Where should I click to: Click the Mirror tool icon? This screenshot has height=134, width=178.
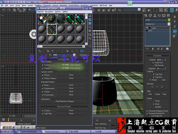click(x=144, y=10)
